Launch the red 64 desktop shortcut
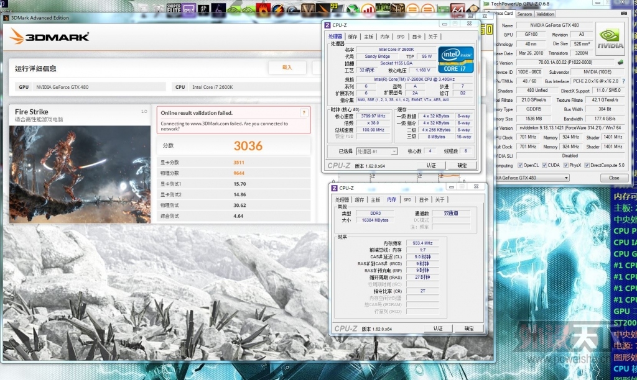 click(457, 9)
